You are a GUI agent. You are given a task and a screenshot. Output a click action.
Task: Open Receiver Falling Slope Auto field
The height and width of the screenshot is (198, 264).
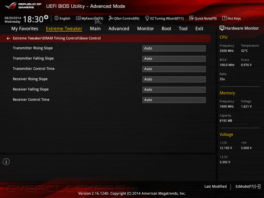pyautogui.click(x=174, y=90)
